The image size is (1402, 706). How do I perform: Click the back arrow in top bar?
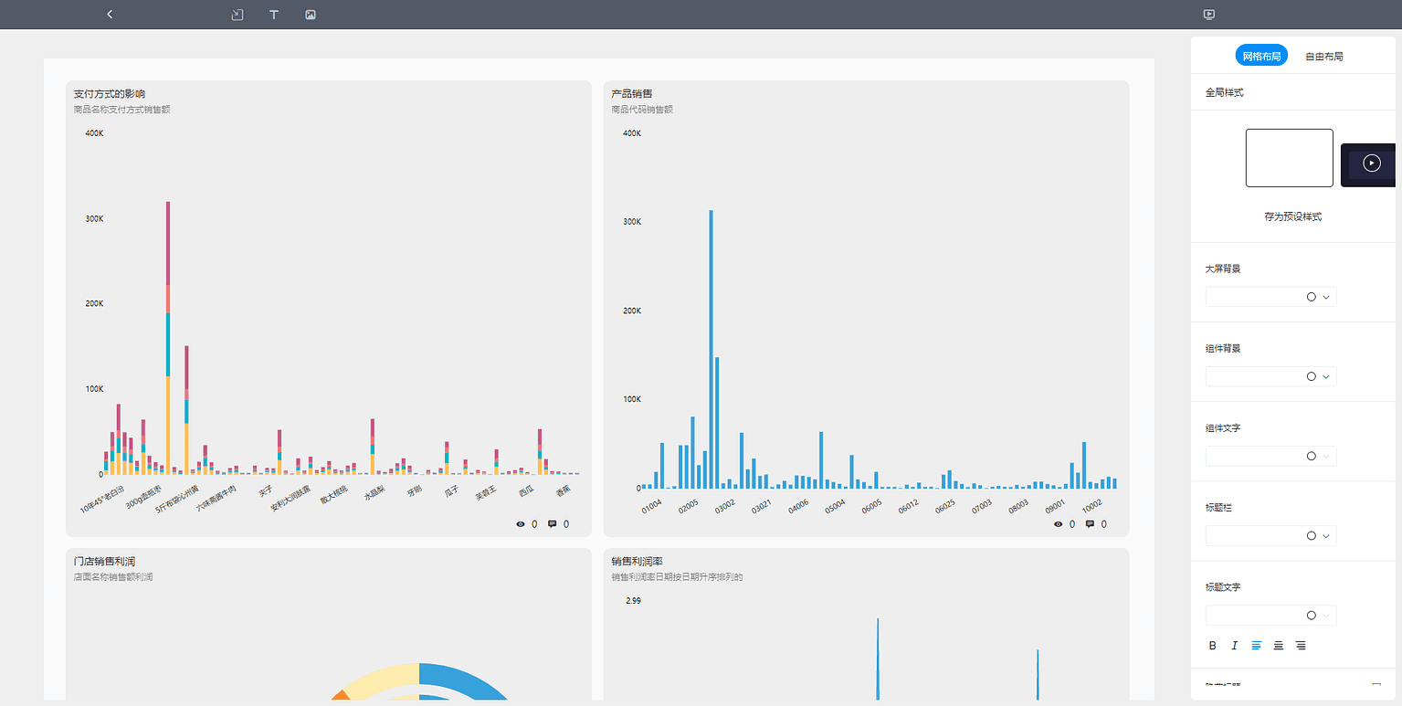tap(110, 15)
